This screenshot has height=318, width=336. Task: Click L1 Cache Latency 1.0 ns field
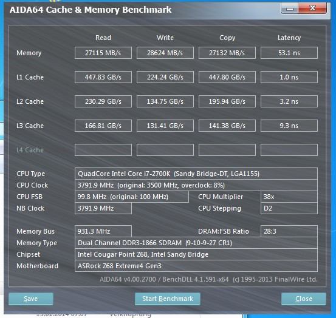289,77
